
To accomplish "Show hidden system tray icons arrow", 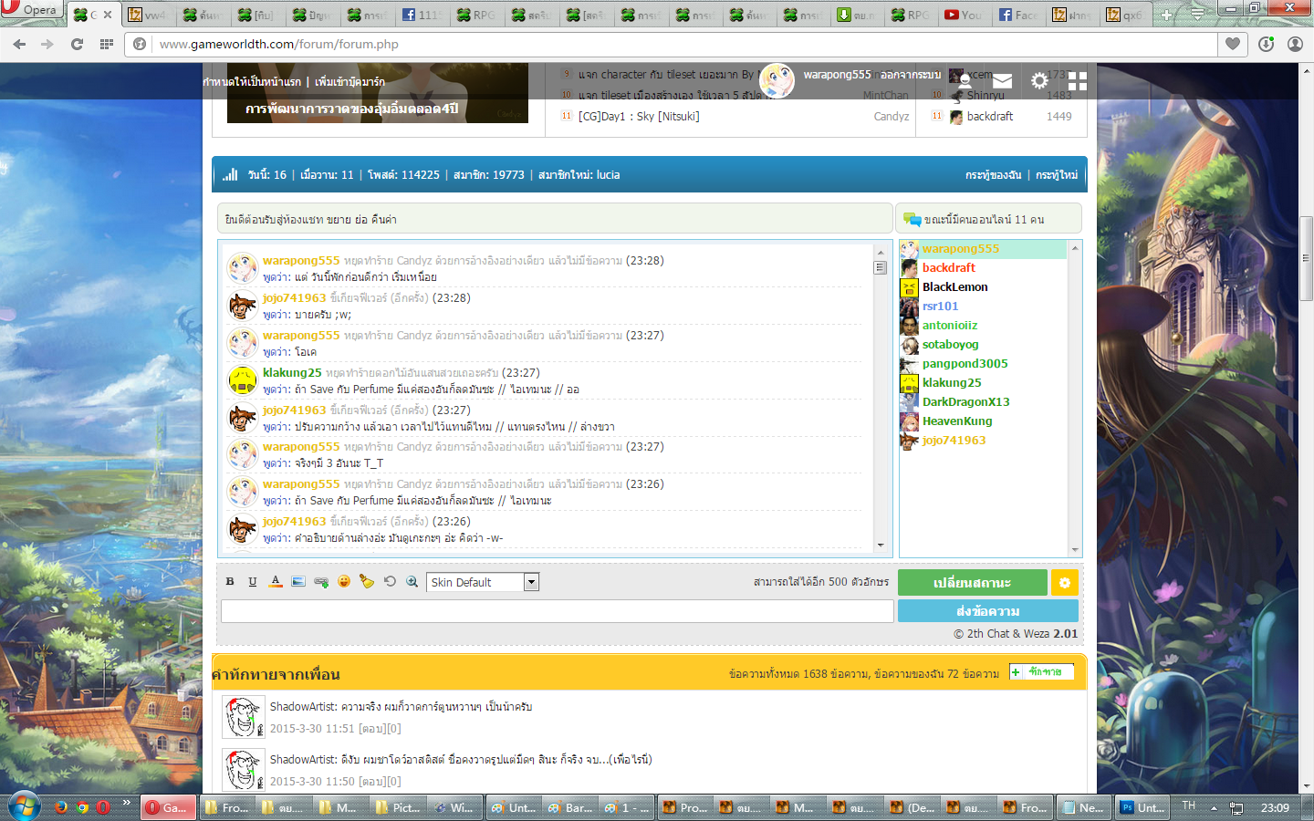I will [1214, 807].
